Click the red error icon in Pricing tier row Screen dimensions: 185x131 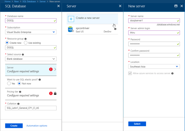pos(51,93)
